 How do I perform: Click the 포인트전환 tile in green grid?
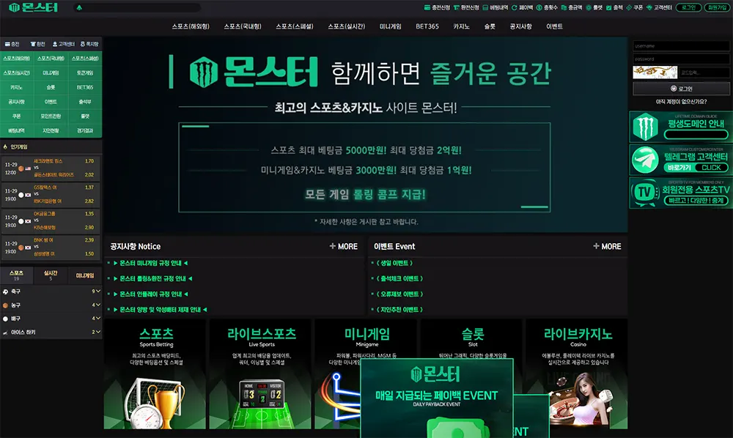[x=51, y=116]
